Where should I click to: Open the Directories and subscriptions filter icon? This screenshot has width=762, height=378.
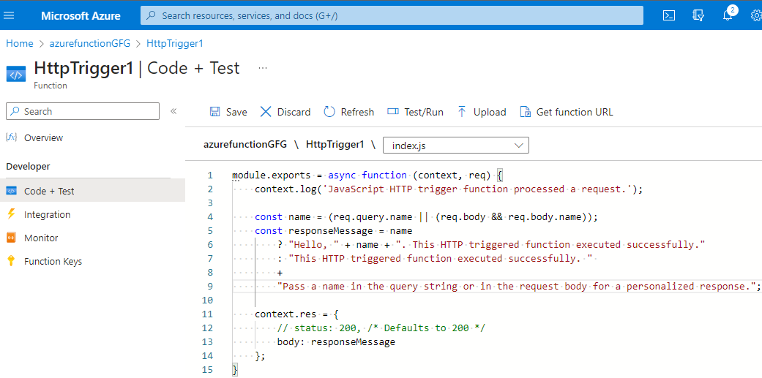[x=698, y=15]
